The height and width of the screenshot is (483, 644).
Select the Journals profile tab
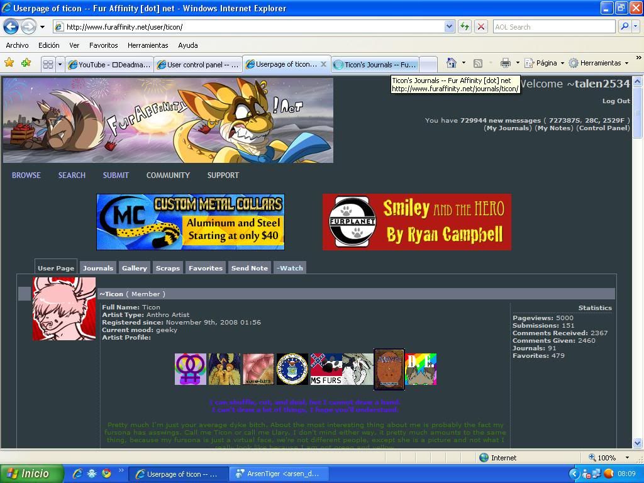pos(97,268)
